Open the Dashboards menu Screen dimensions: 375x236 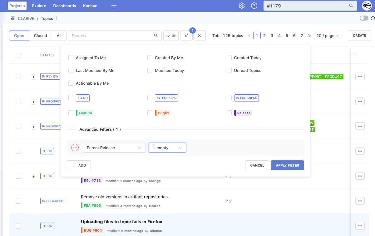(65, 6)
